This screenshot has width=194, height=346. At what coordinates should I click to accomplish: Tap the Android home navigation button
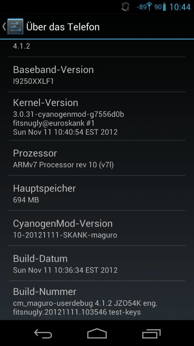click(97, 333)
